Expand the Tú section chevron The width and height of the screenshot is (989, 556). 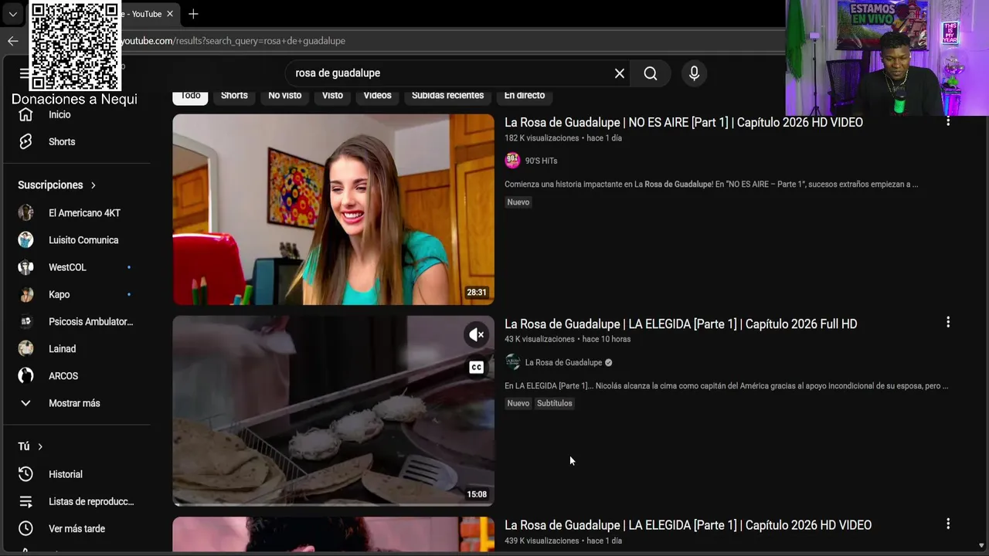click(x=40, y=446)
